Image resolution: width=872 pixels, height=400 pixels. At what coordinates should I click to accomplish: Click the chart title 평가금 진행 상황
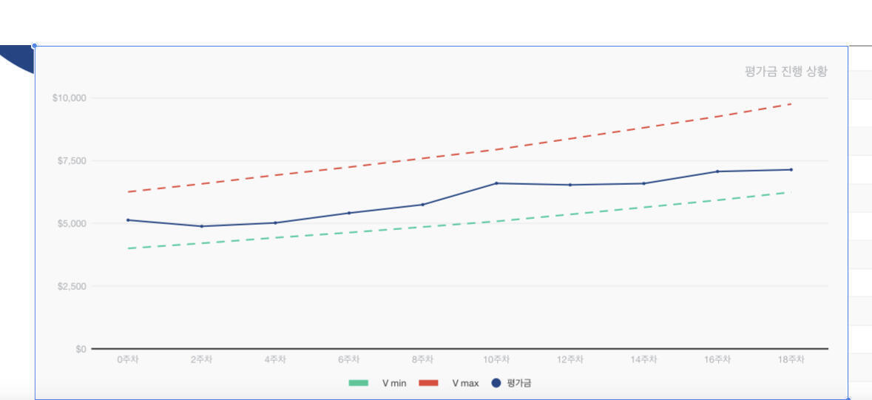coord(785,71)
